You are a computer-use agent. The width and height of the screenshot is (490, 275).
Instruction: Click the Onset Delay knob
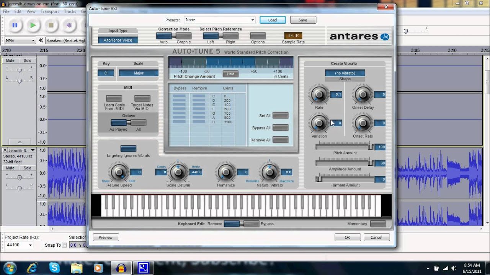pyautogui.click(x=363, y=94)
